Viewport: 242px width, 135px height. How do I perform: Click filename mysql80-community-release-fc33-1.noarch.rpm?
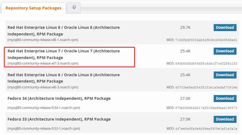(x=44, y=128)
